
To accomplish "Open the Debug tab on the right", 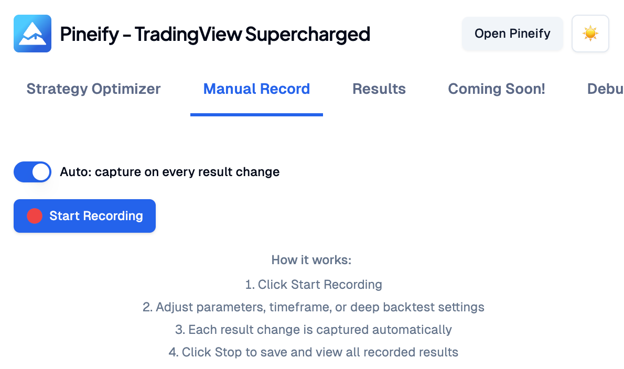I will coord(606,89).
